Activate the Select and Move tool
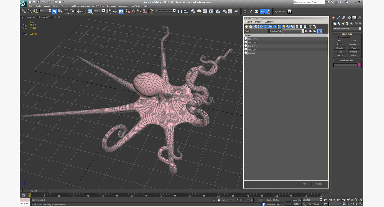Screen dimensions: 384x207 point(79,11)
